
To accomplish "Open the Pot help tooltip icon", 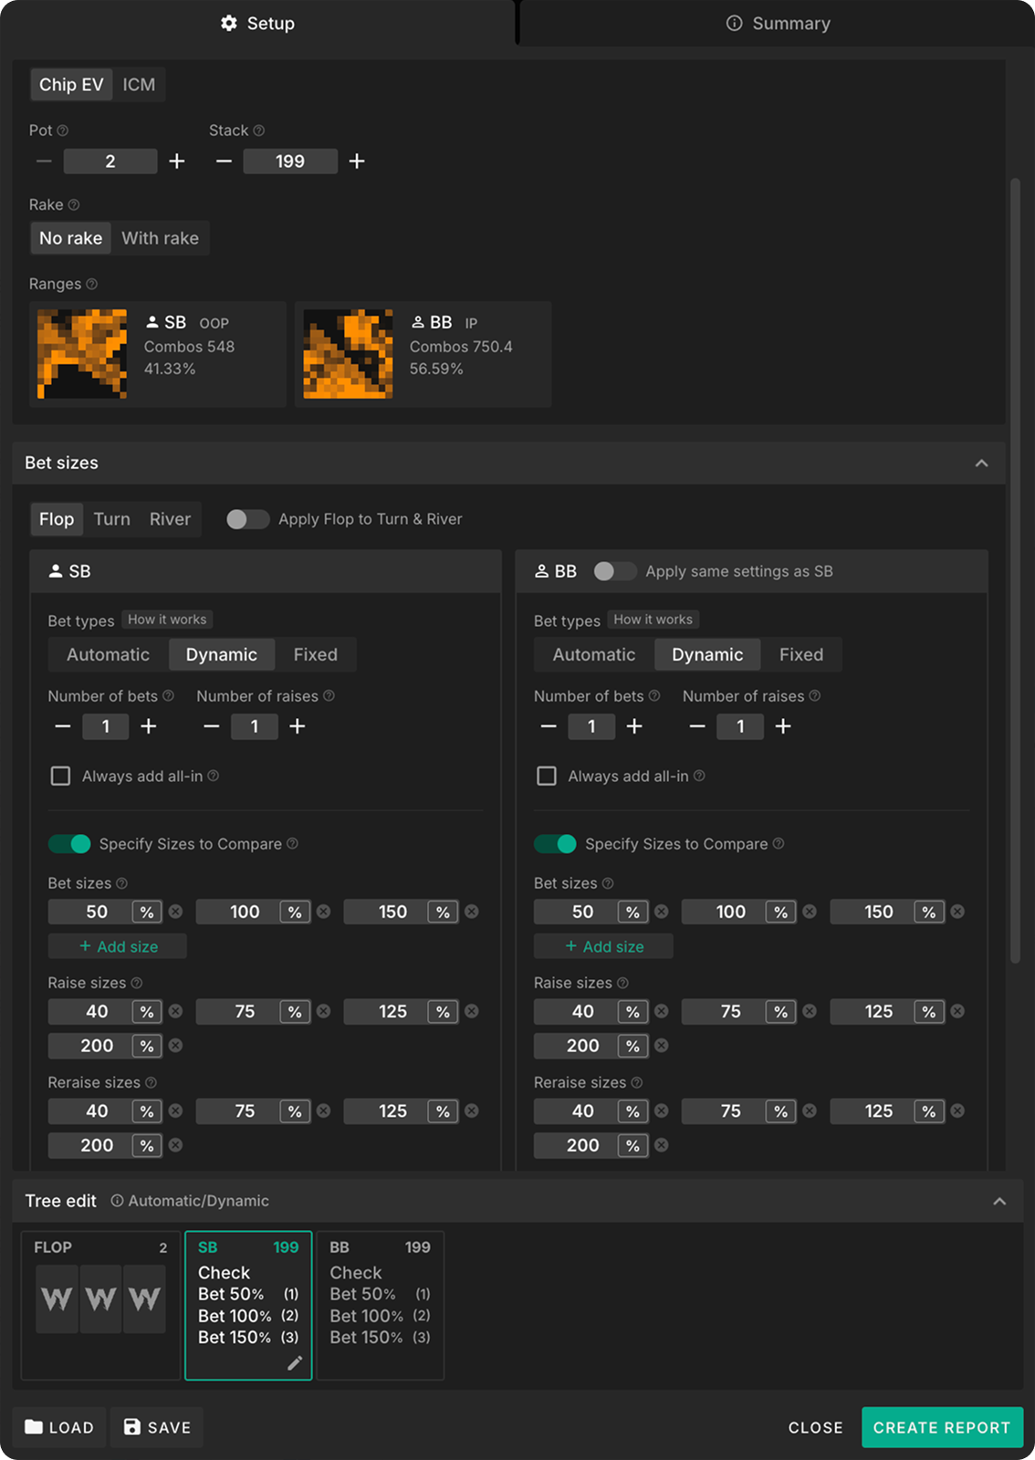I will pos(63,130).
